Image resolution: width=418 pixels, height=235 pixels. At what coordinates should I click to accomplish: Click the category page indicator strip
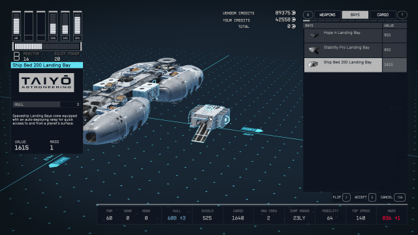[x=355, y=20]
